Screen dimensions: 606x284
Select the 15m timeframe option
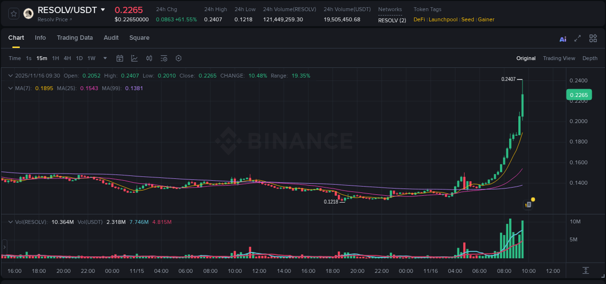(42, 58)
